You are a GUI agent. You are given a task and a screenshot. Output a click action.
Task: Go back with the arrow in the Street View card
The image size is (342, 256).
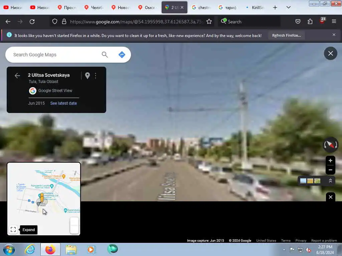pos(17,76)
